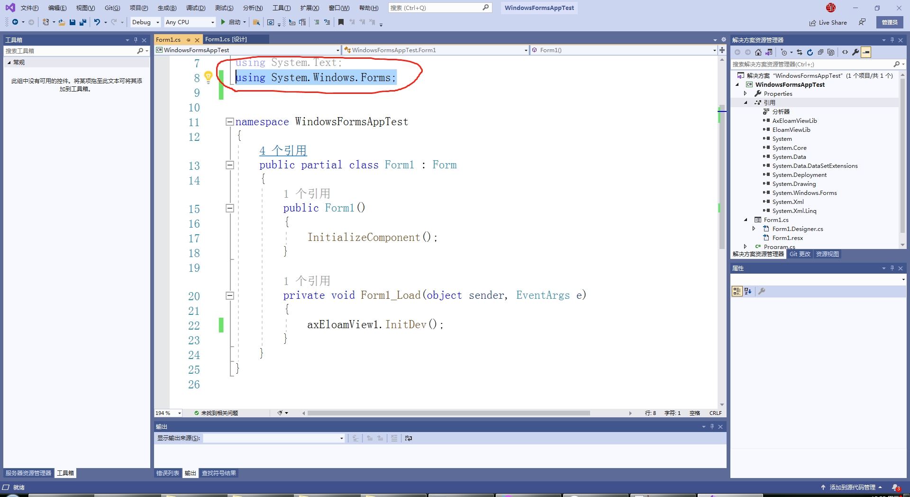The image size is (910, 497).
Task: Switch to the 错误列表 tab
Action: [x=168, y=473]
